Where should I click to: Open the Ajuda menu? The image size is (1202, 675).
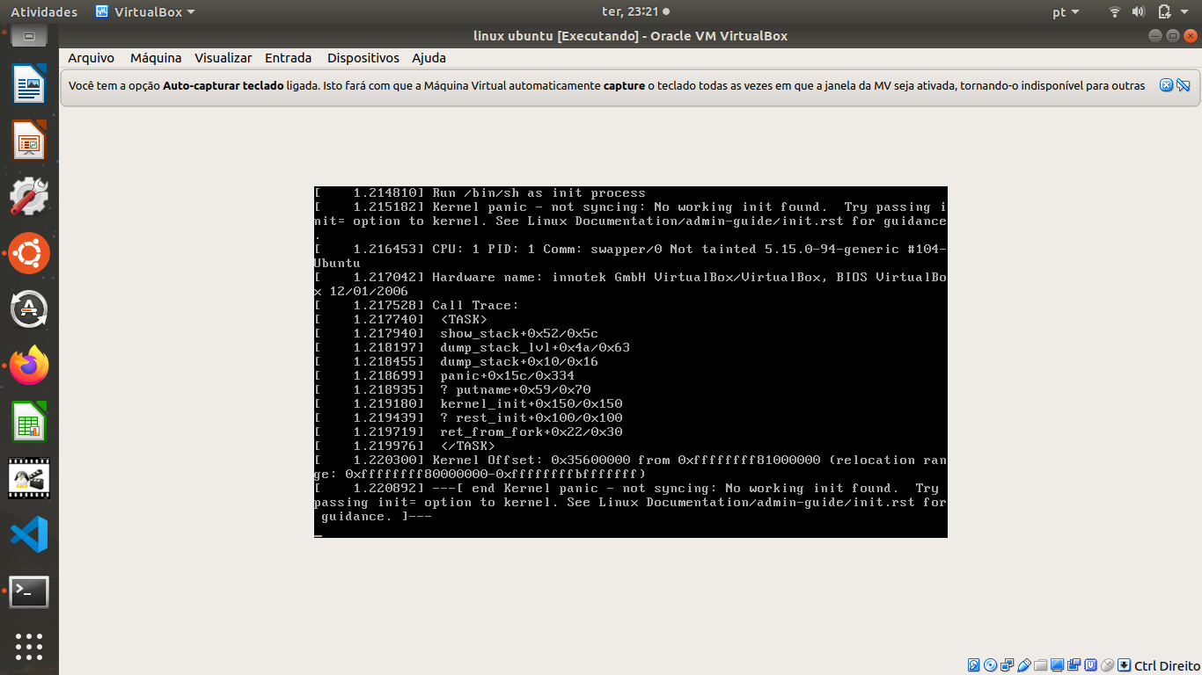point(429,58)
